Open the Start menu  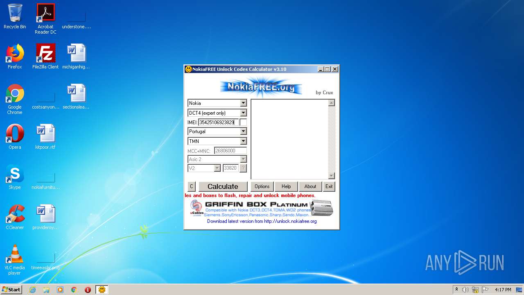11,290
